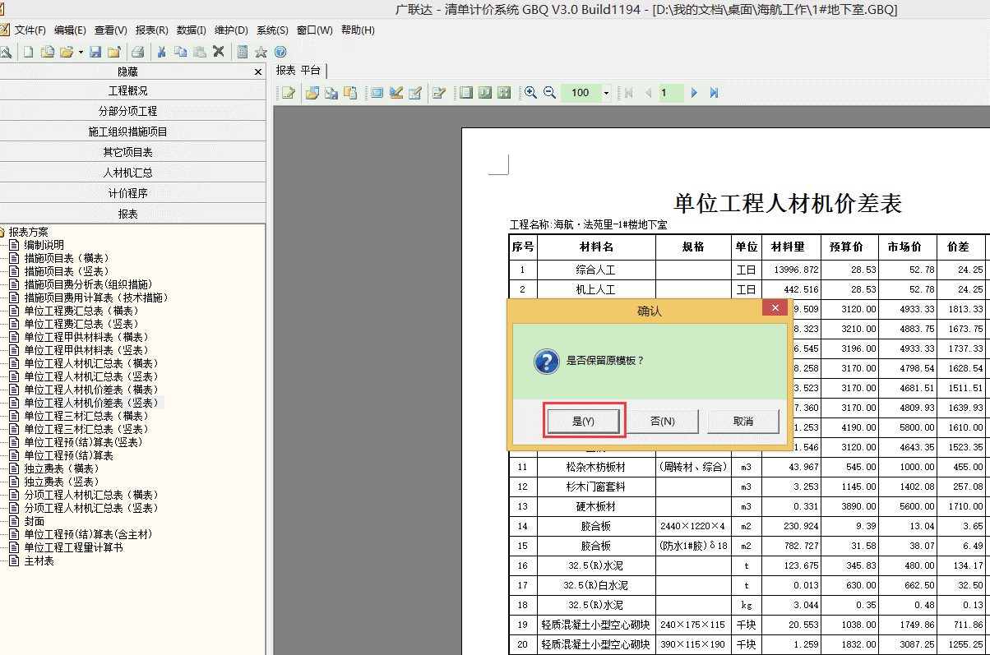Click the ruler and pencil design icon

(396, 93)
